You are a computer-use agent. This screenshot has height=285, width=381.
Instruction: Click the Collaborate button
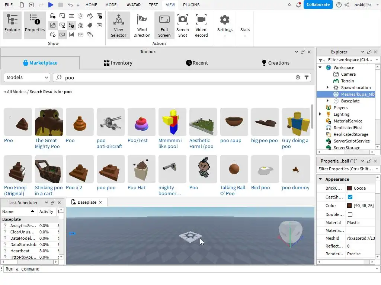click(318, 4)
